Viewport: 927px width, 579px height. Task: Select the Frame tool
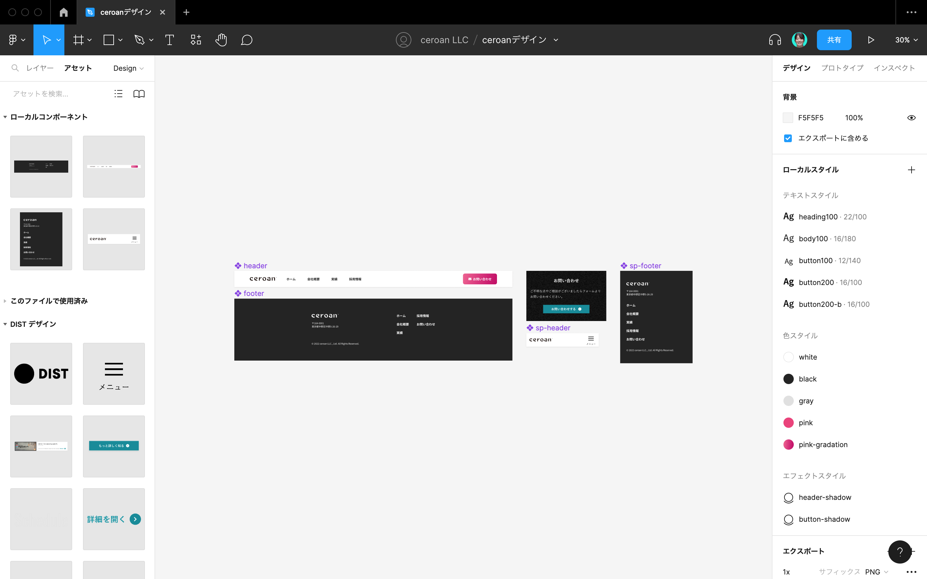coord(78,40)
